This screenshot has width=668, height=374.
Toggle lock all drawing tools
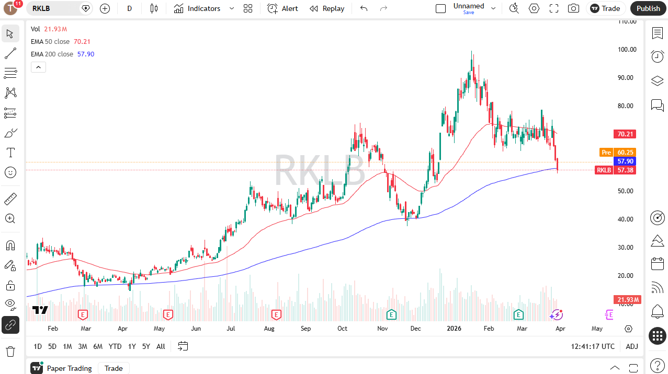[10, 285]
